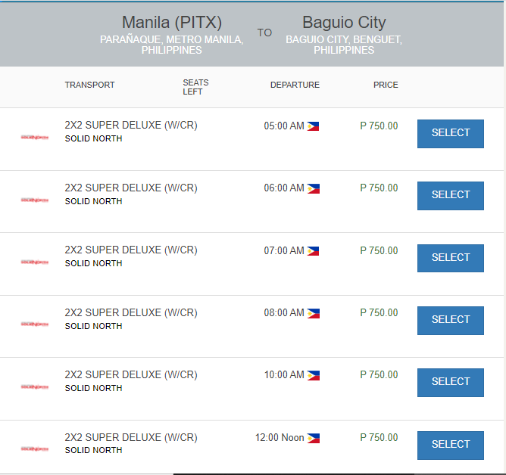Book the 10:00 AM trip with Select
Image resolution: width=506 pixels, height=475 pixels.
click(x=450, y=382)
